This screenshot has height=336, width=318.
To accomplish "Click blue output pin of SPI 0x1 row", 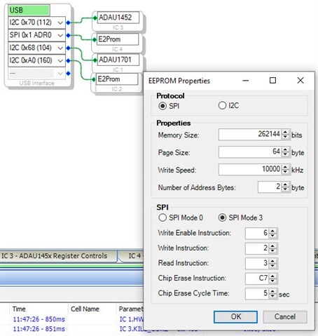I will pyautogui.click(x=68, y=35).
